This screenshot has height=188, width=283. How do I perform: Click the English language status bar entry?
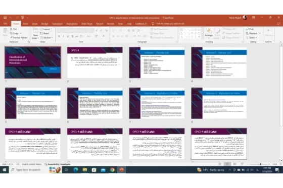(x=31, y=164)
